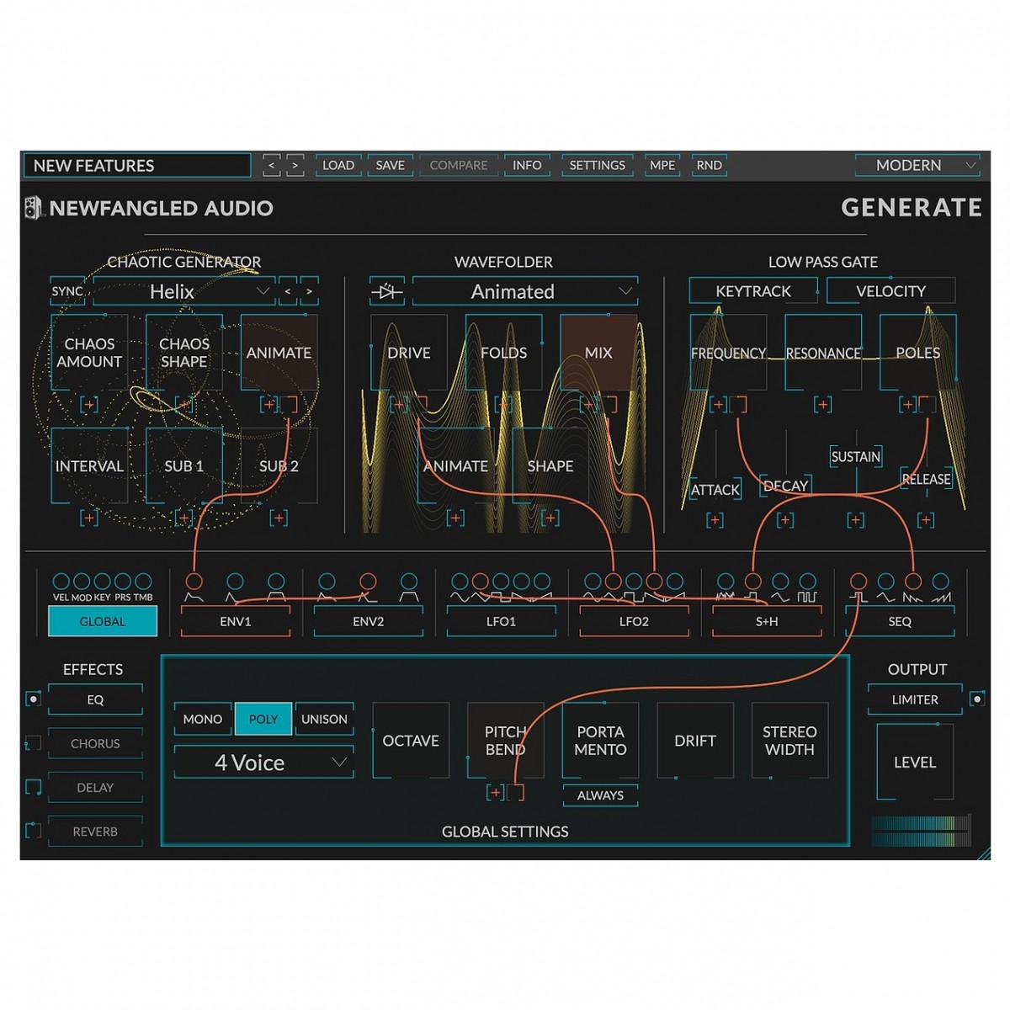1010x1010 pixels.
Task: Select the LFO1 modulator tab
Action: coord(501,622)
